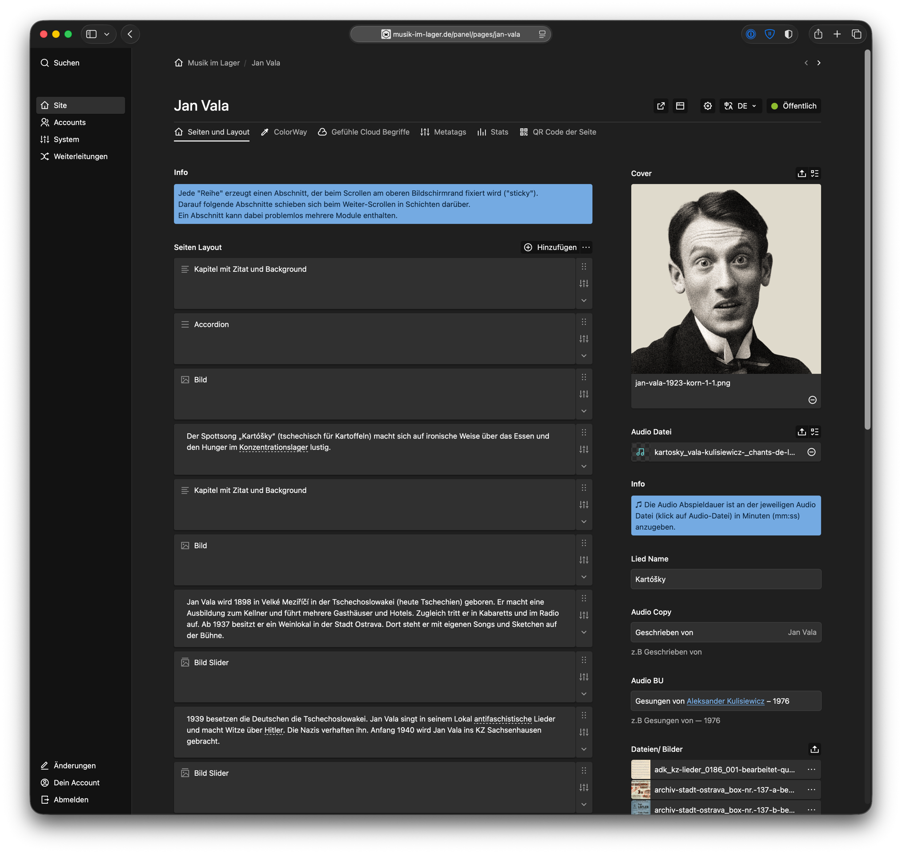Remove the kartosky_vala-kulisiewicz audio file
This screenshot has width=902, height=854.
[x=811, y=452]
